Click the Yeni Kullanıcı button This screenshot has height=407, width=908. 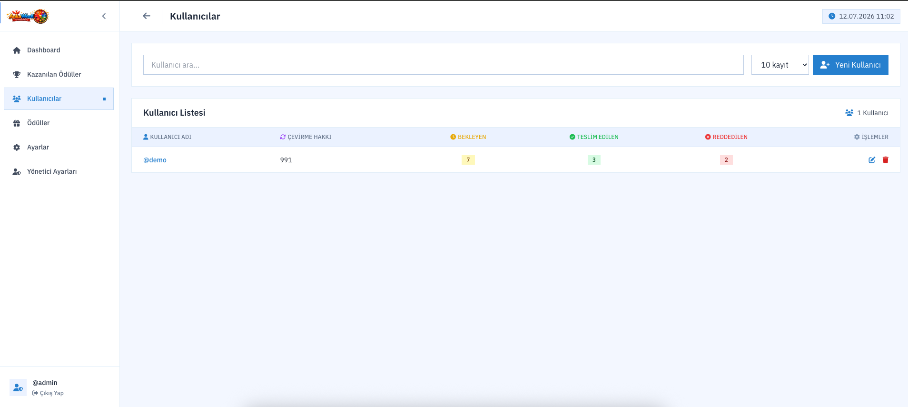[x=850, y=65]
